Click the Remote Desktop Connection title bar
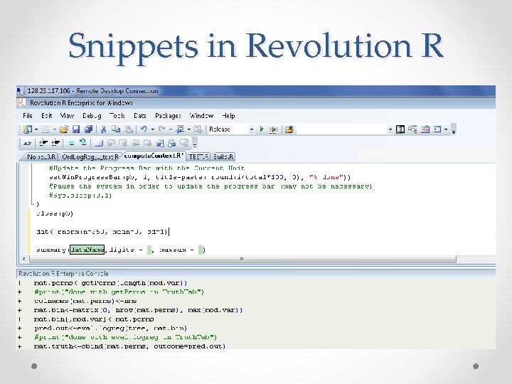512x384 pixels. [256, 91]
